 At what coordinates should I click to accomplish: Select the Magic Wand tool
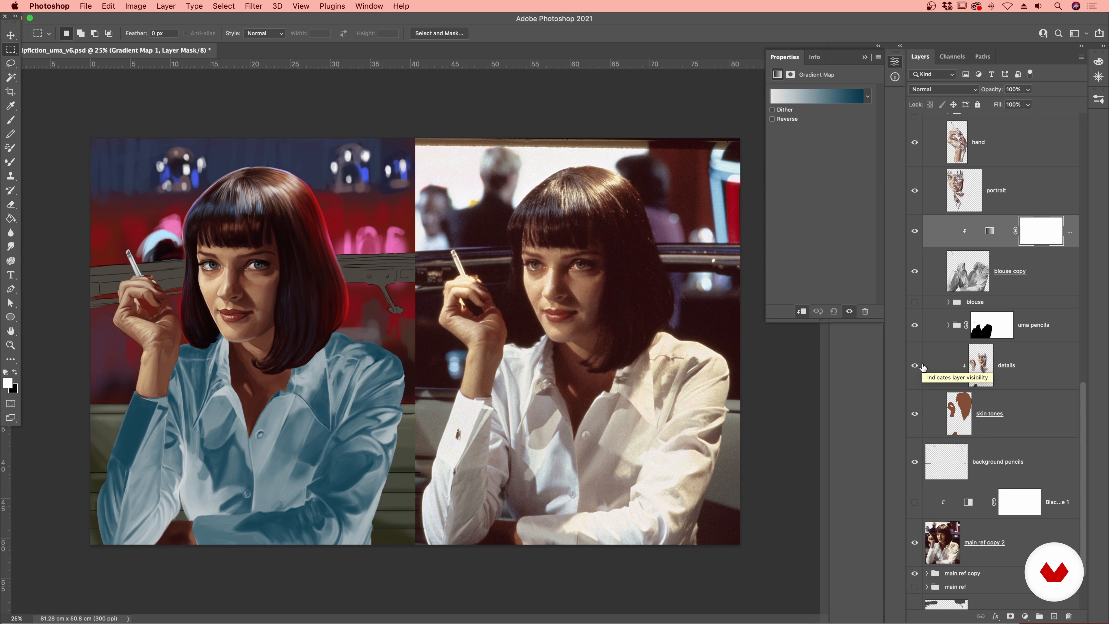pos(11,77)
